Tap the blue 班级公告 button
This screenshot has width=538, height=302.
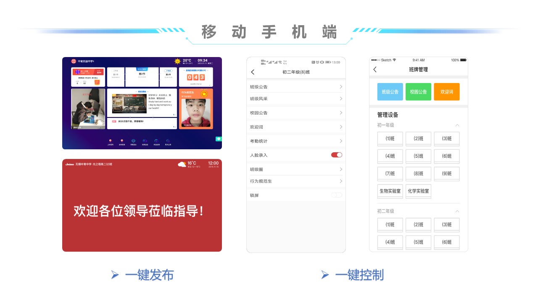390,91
